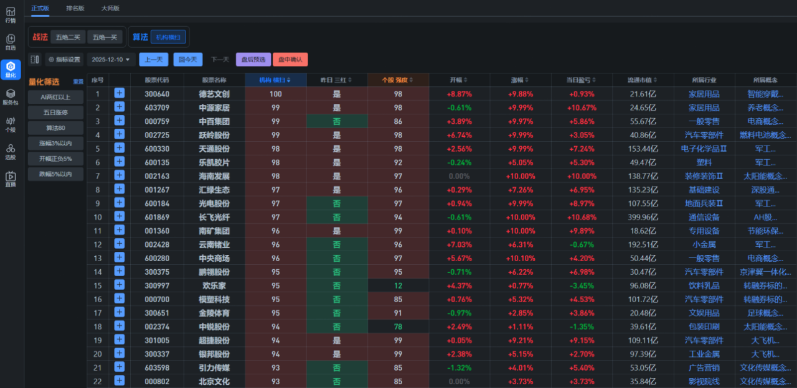The height and width of the screenshot is (388, 797).
Task: Open the 自选 watchlist sidebar icon
Action: click(x=11, y=42)
